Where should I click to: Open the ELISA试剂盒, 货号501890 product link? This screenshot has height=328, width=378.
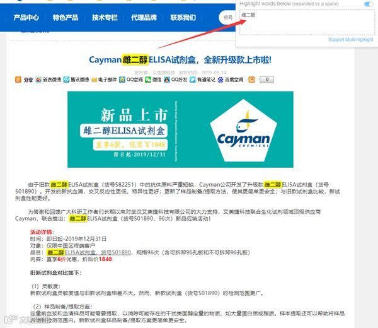point(98,252)
